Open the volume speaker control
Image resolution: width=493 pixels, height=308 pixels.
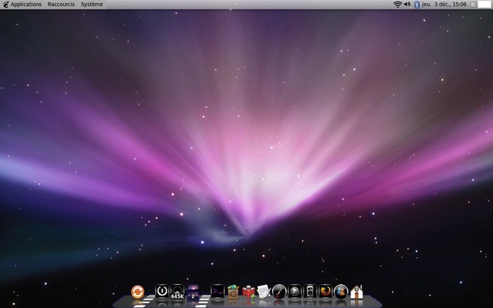pyautogui.click(x=407, y=5)
